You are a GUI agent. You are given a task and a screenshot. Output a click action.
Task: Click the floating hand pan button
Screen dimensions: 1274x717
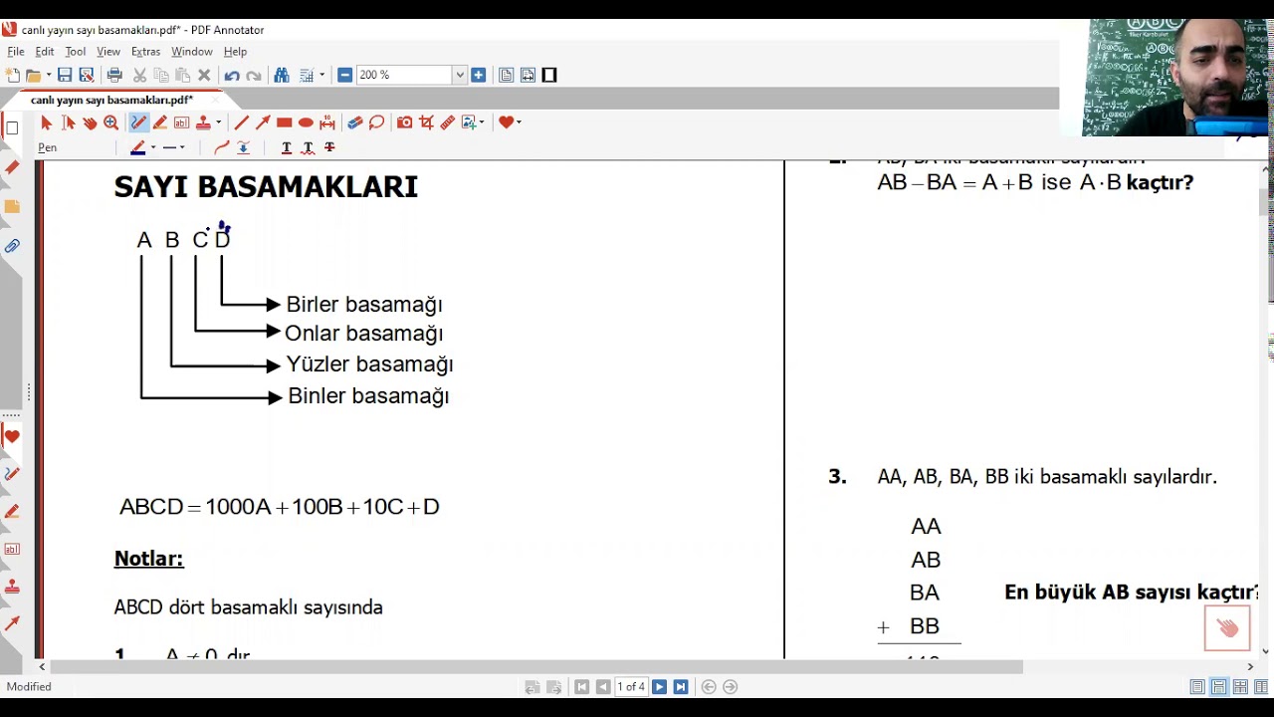[1227, 628]
